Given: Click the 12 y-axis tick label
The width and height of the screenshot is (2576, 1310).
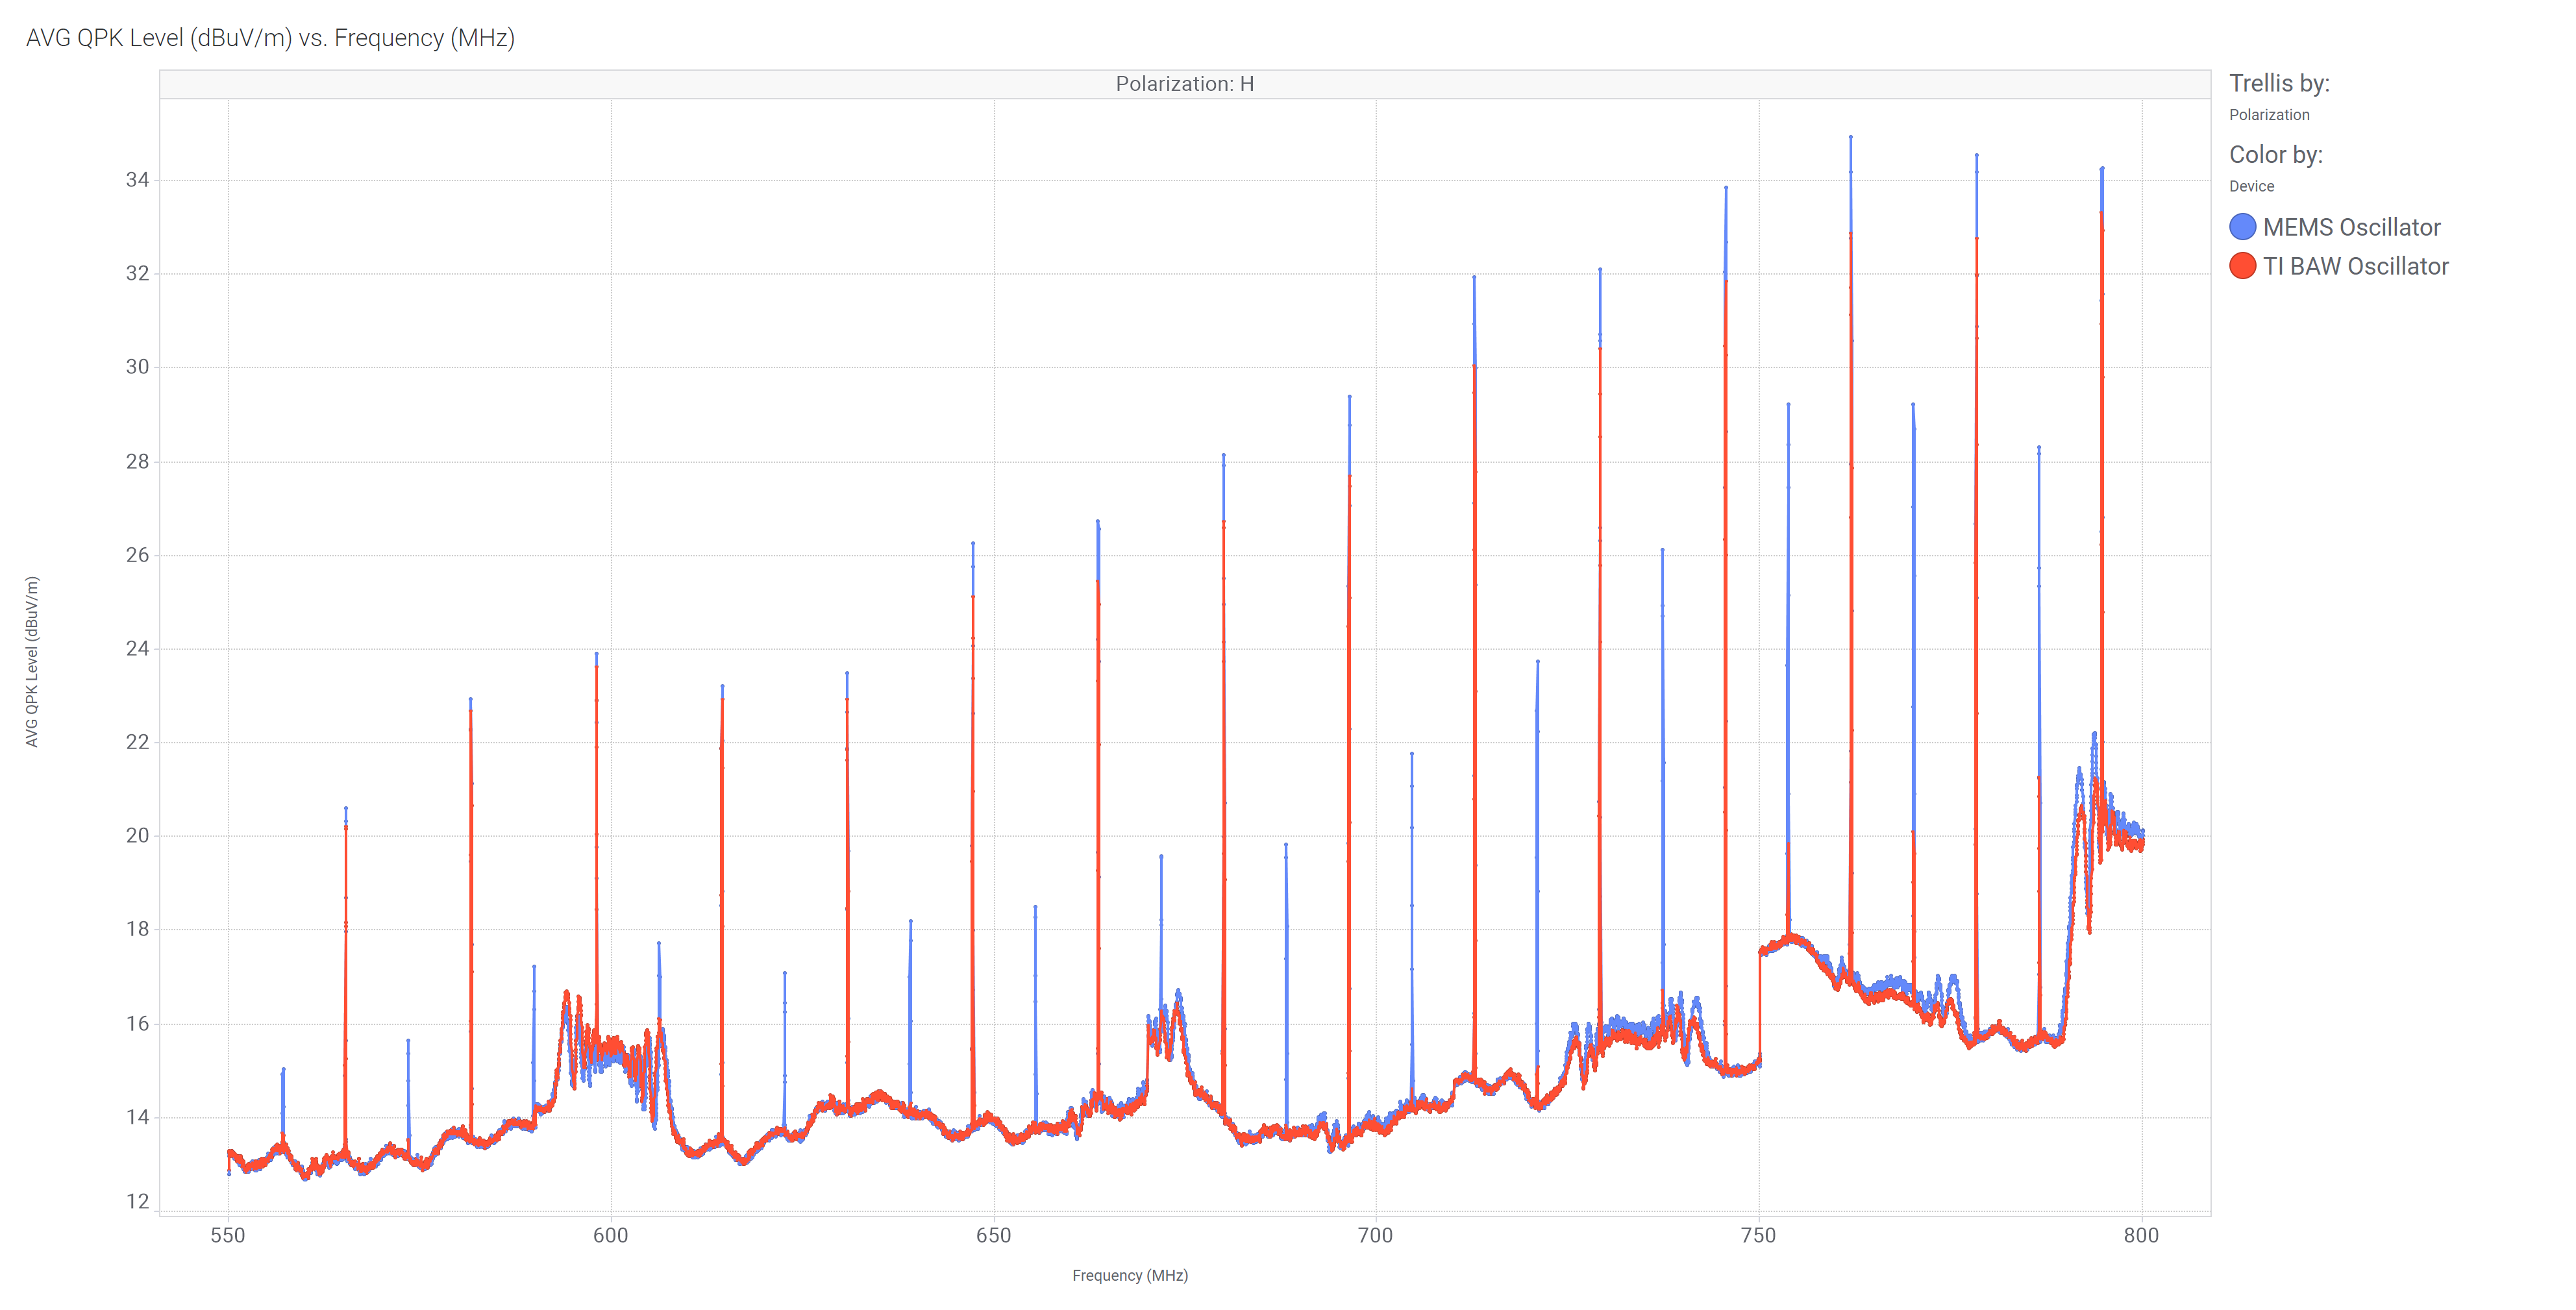Looking at the screenshot, I should (137, 1201).
